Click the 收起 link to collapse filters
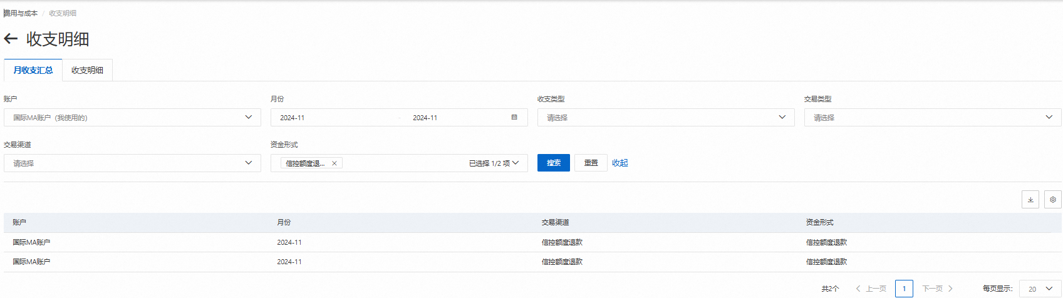 (620, 163)
